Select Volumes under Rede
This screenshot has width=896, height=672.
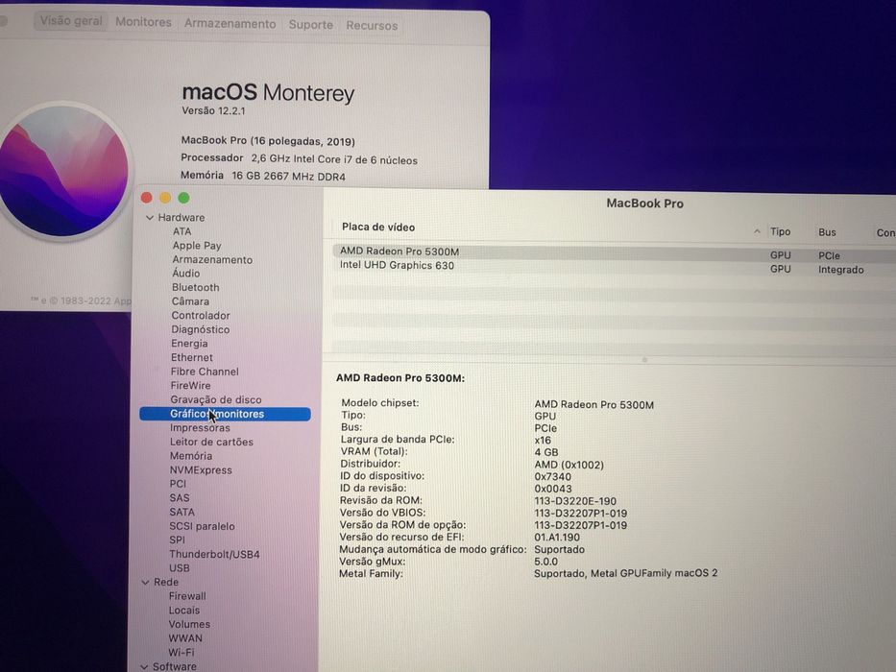point(189,624)
